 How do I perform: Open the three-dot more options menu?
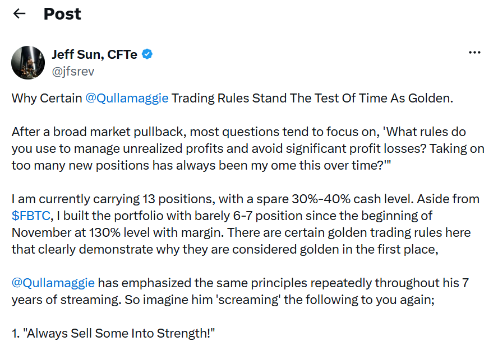click(x=474, y=52)
